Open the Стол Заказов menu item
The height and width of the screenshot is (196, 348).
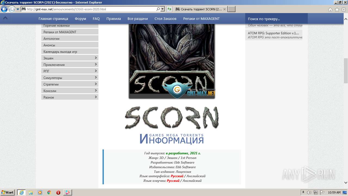pos(165,19)
